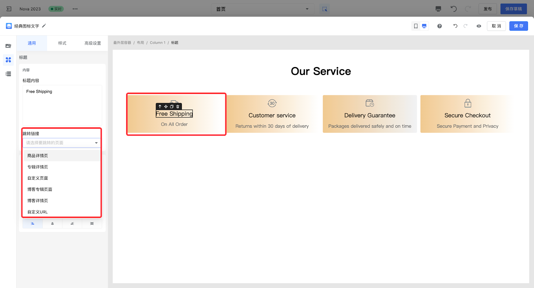Choose 自定义URL from the link list
The height and width of the screenshot is (288, 534).
click(37, 212)
